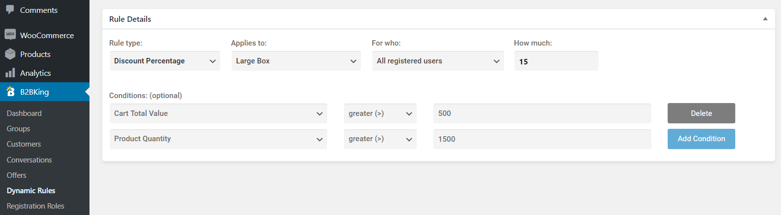Go to the Groups submenu item
The image size is (781, 215).
(x=18, y=129)
